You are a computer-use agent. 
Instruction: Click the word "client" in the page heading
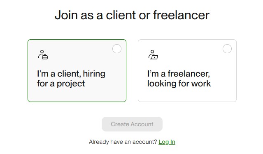pyautogui.click(x=121, y=15)
